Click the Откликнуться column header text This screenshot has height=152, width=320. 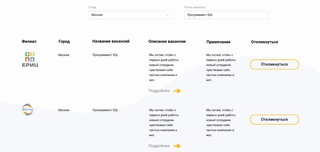coord(264,42)
